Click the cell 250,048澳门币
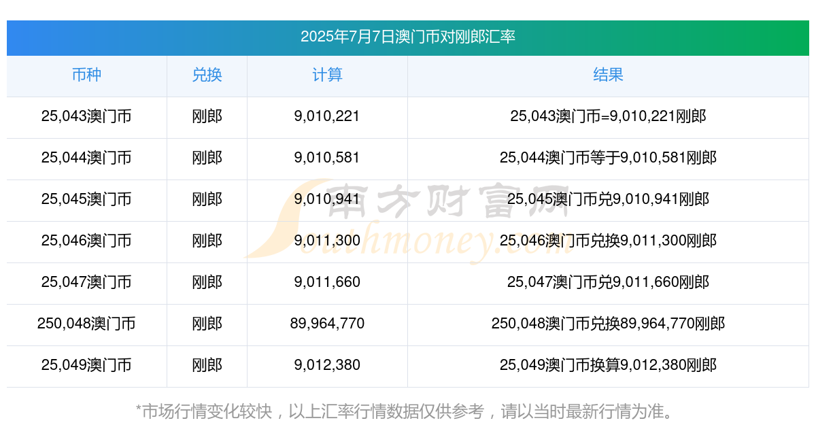Viewport: 816px width, 442px height. click(86, 324)
